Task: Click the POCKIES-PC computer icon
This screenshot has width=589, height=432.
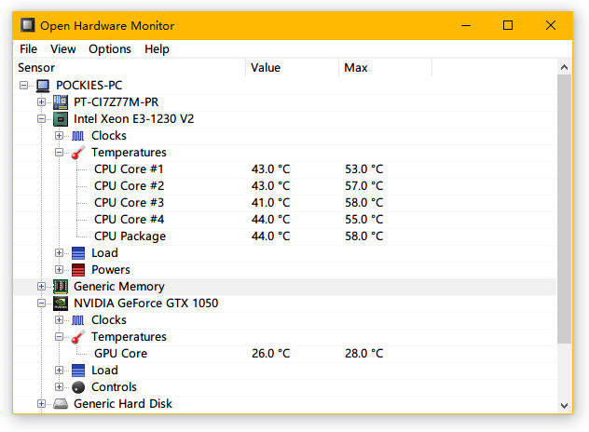Action: tap(43, 86)
